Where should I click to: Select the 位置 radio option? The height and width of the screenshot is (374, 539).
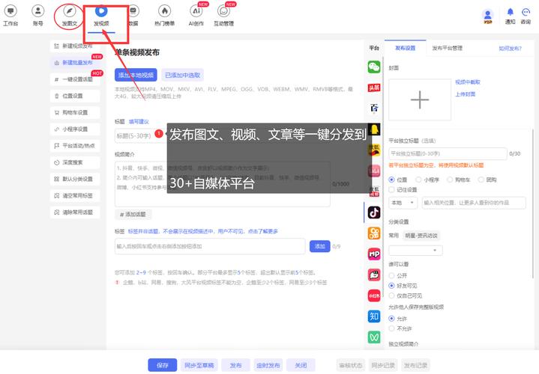pos(391,180)
